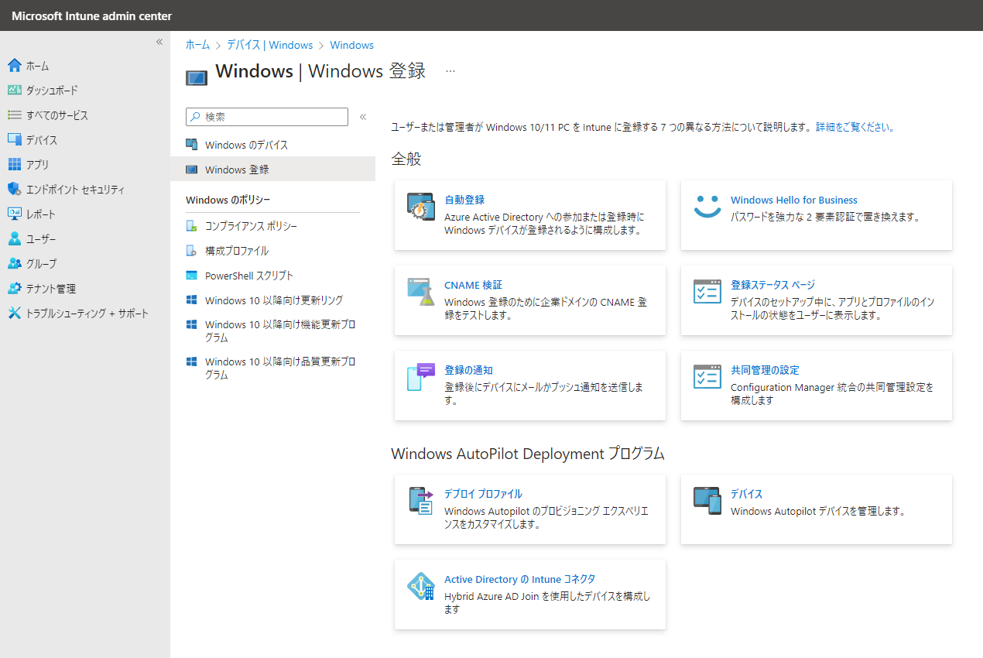Viewport: 983px width, 658px height.
Task: Select Windows 10 以降向け更新リング item
Action: pyautogui.click(x=272, y=300)
